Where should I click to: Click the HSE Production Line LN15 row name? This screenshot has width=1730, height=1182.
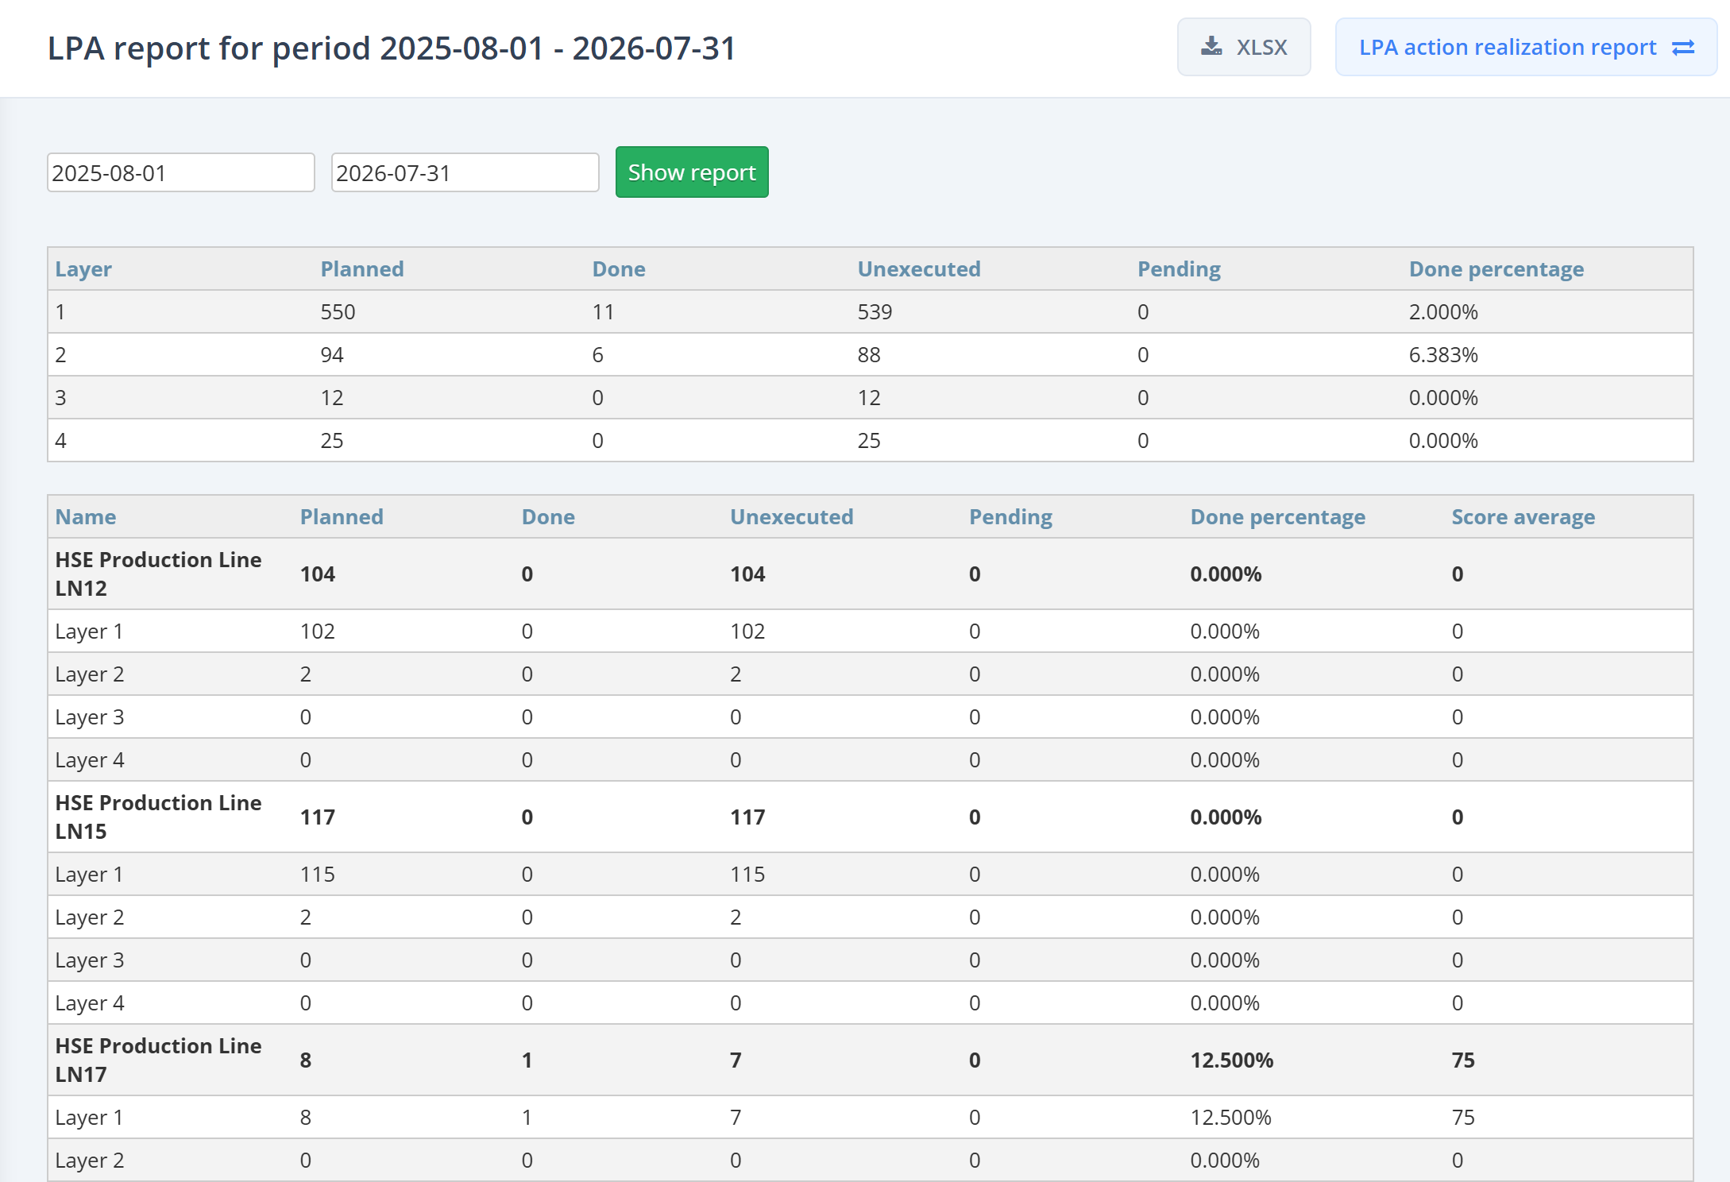click(x=158, y=817)
